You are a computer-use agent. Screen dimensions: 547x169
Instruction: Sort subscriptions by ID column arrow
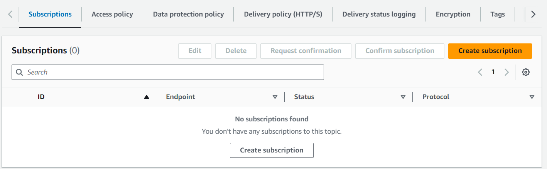147,97
